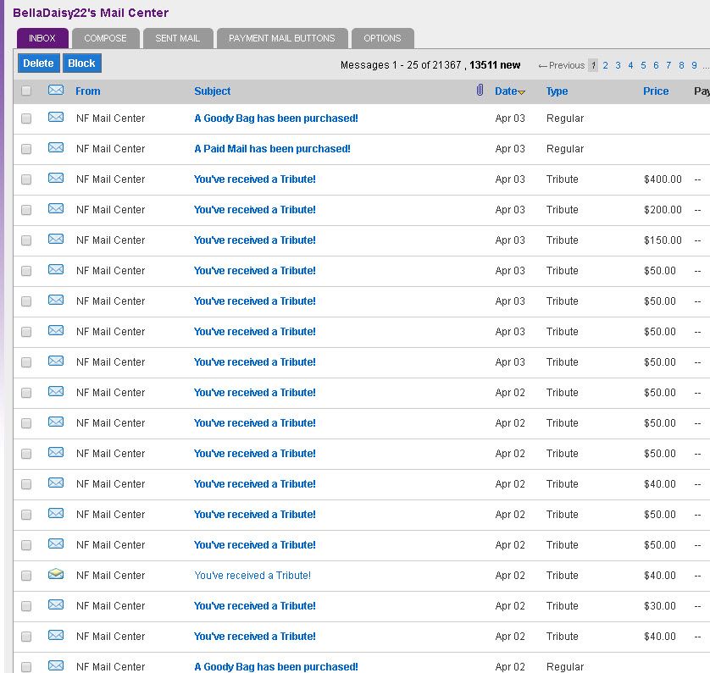
Task: Open the Apr 03 Goody Bag purchased message
Action: [x=276, y=119]
